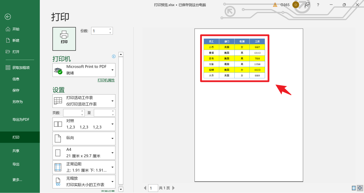Open the Microsoft Print to PDF dropdown

pyautogui.click(x=84, y=70)
